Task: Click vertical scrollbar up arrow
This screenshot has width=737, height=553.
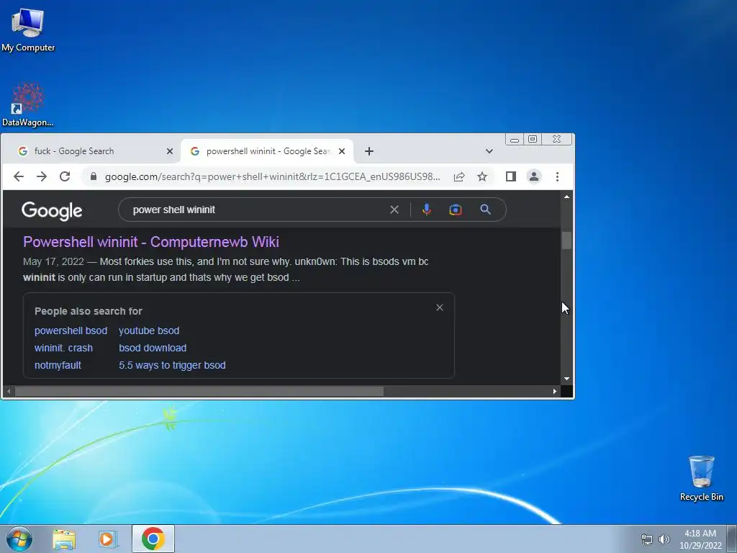Action: [566, 197]
